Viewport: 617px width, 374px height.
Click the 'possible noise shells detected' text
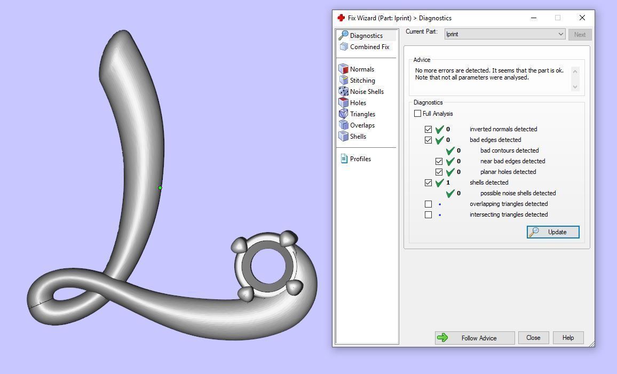[518, 193]
